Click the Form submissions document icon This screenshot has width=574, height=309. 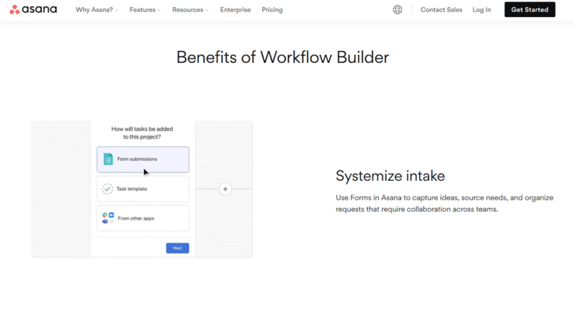click(x=108, y=159)
